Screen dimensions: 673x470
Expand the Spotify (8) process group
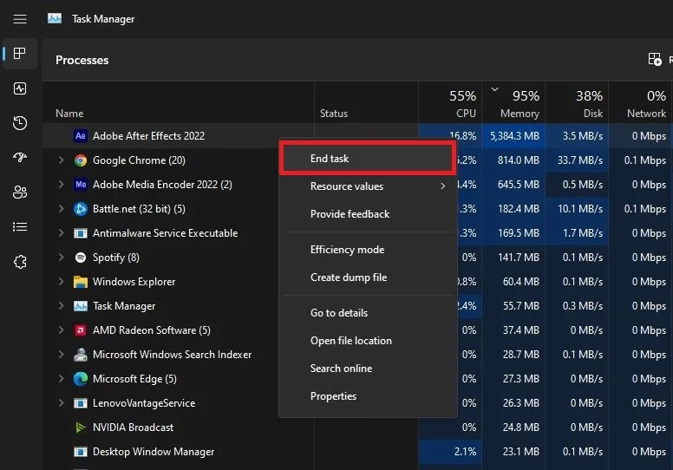coord(61,257)
